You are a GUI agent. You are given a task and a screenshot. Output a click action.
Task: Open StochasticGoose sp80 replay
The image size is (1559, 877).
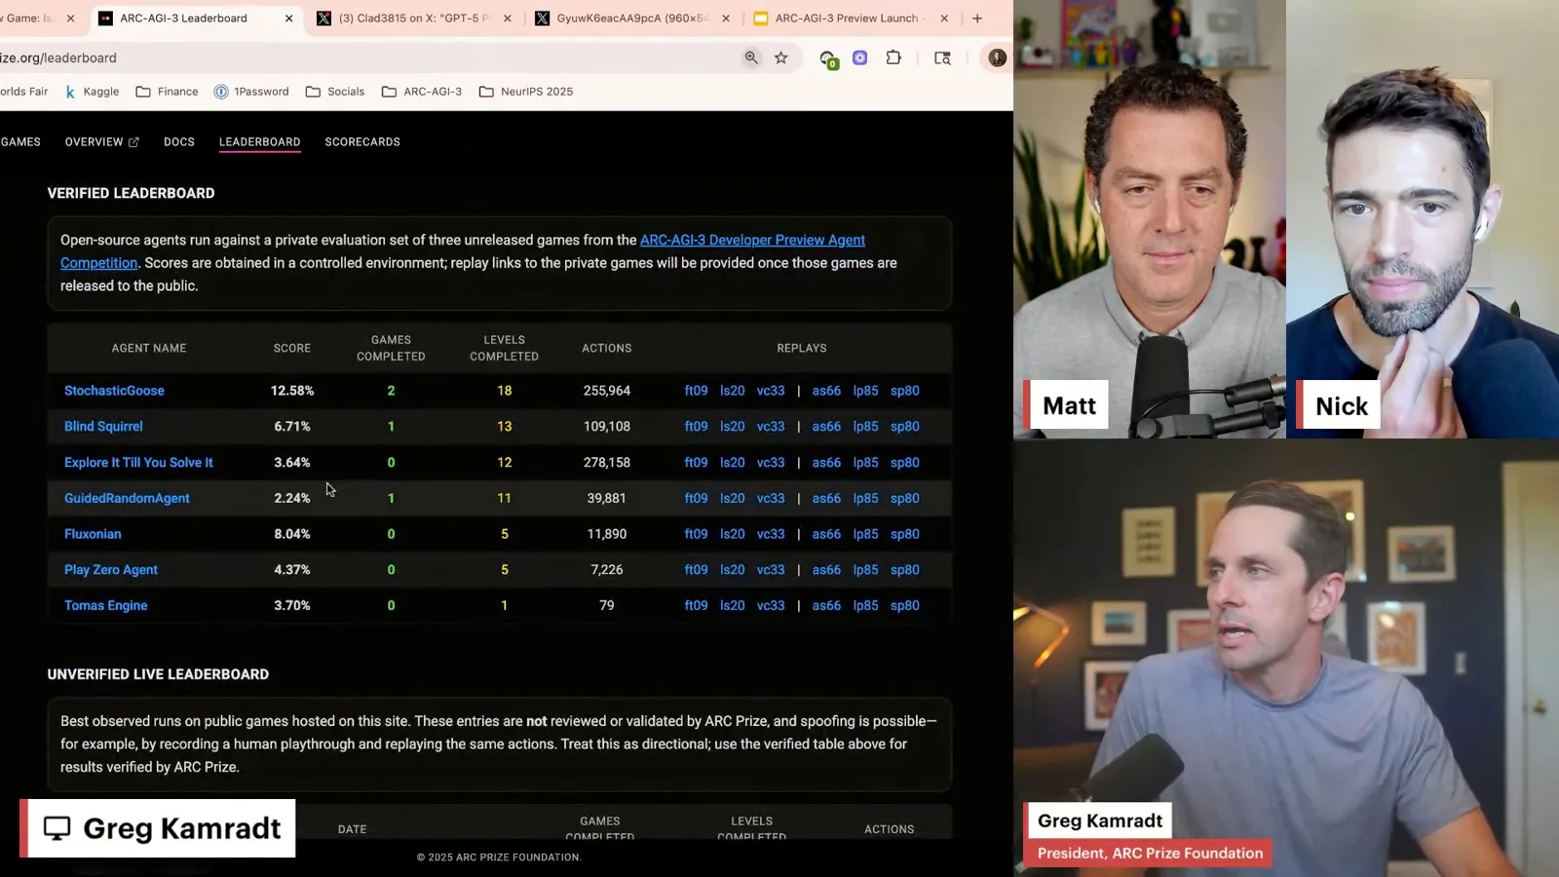pos(905,391)
